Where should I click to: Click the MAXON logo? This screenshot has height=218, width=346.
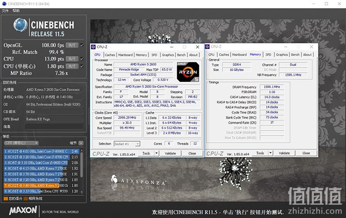click(23, 210)
